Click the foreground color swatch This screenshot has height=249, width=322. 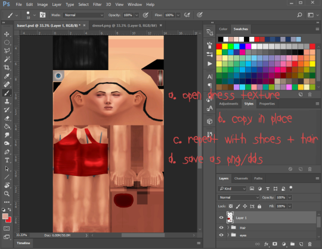[5, 216]
